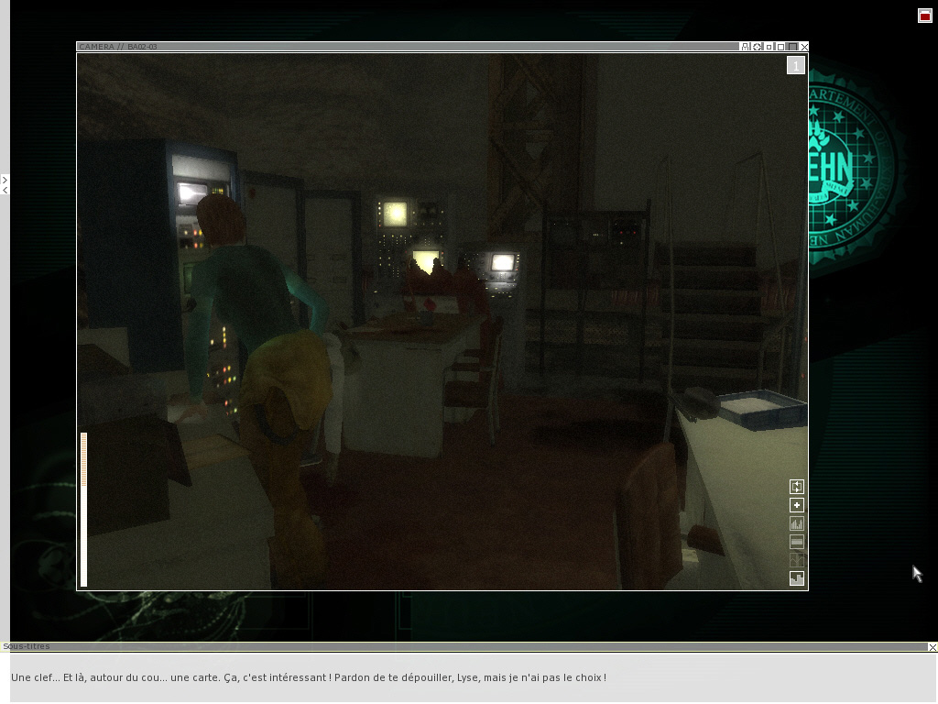The image size is (938, 704).
Task: Toggle the vertical bars filter icon
Action: point(797,523)
